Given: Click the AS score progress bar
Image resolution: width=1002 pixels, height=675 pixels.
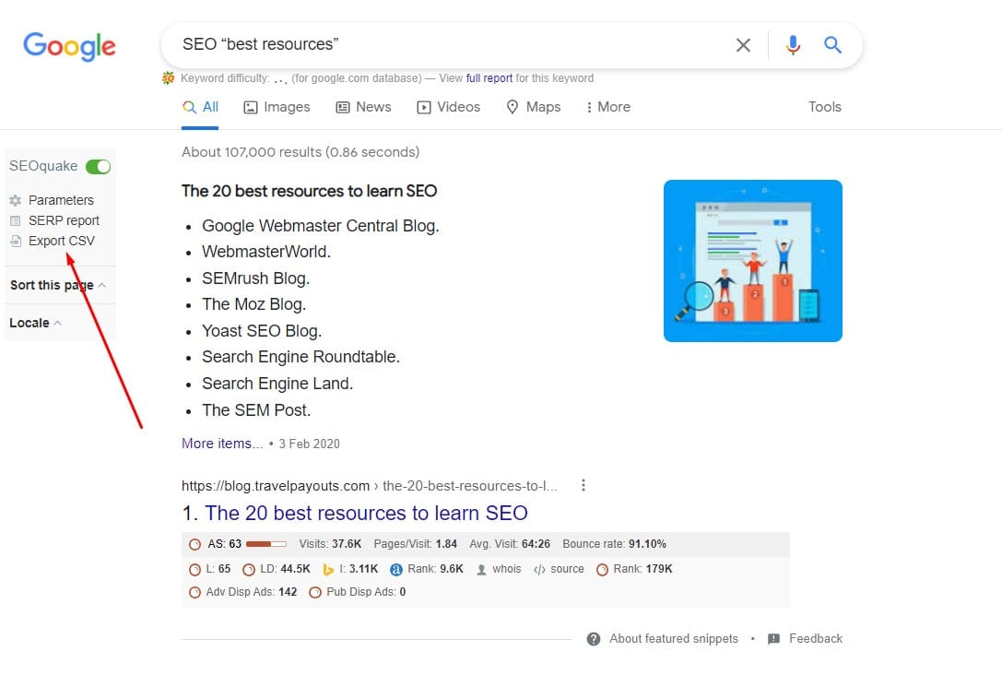Looking at the screenshot, I should coord(265,544).
